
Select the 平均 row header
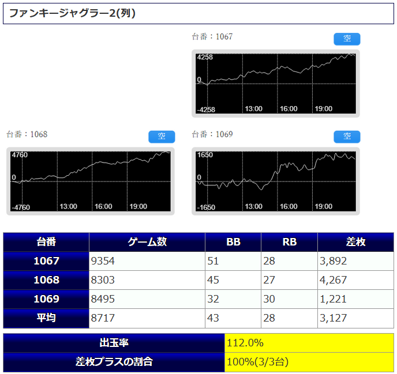point(46,318)
